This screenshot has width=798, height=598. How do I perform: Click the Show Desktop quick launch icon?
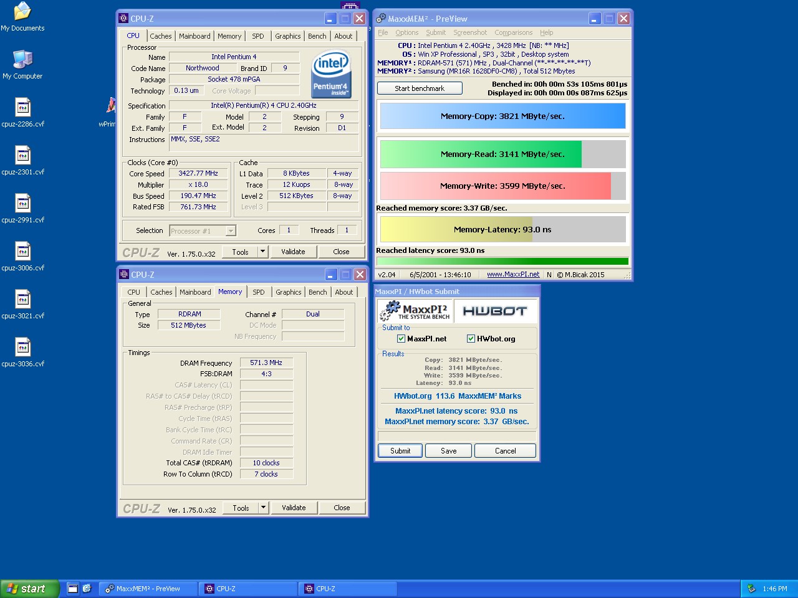[73, 588]
